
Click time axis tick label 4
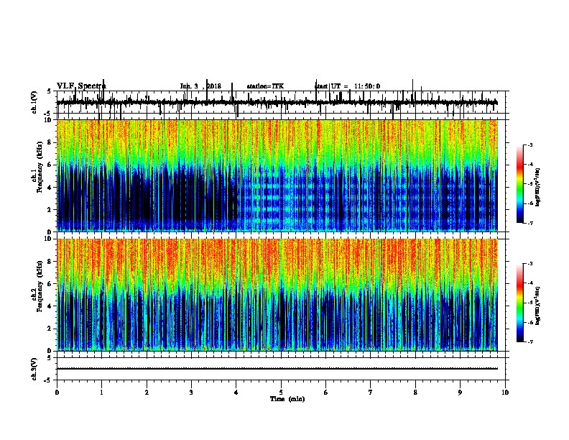(x=236, y=392)
